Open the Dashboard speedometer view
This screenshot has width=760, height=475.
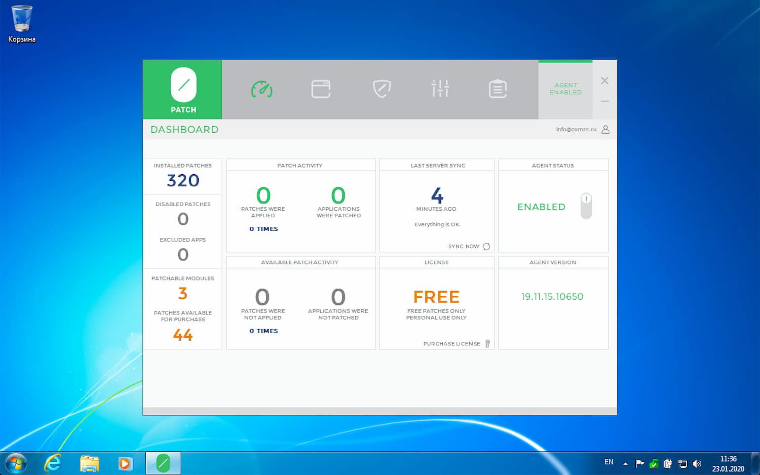[261, 89]
